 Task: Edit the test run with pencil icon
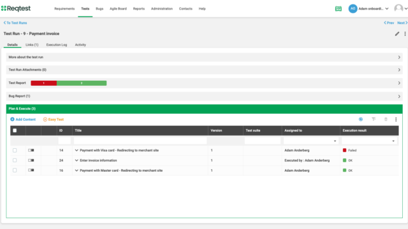397,34
